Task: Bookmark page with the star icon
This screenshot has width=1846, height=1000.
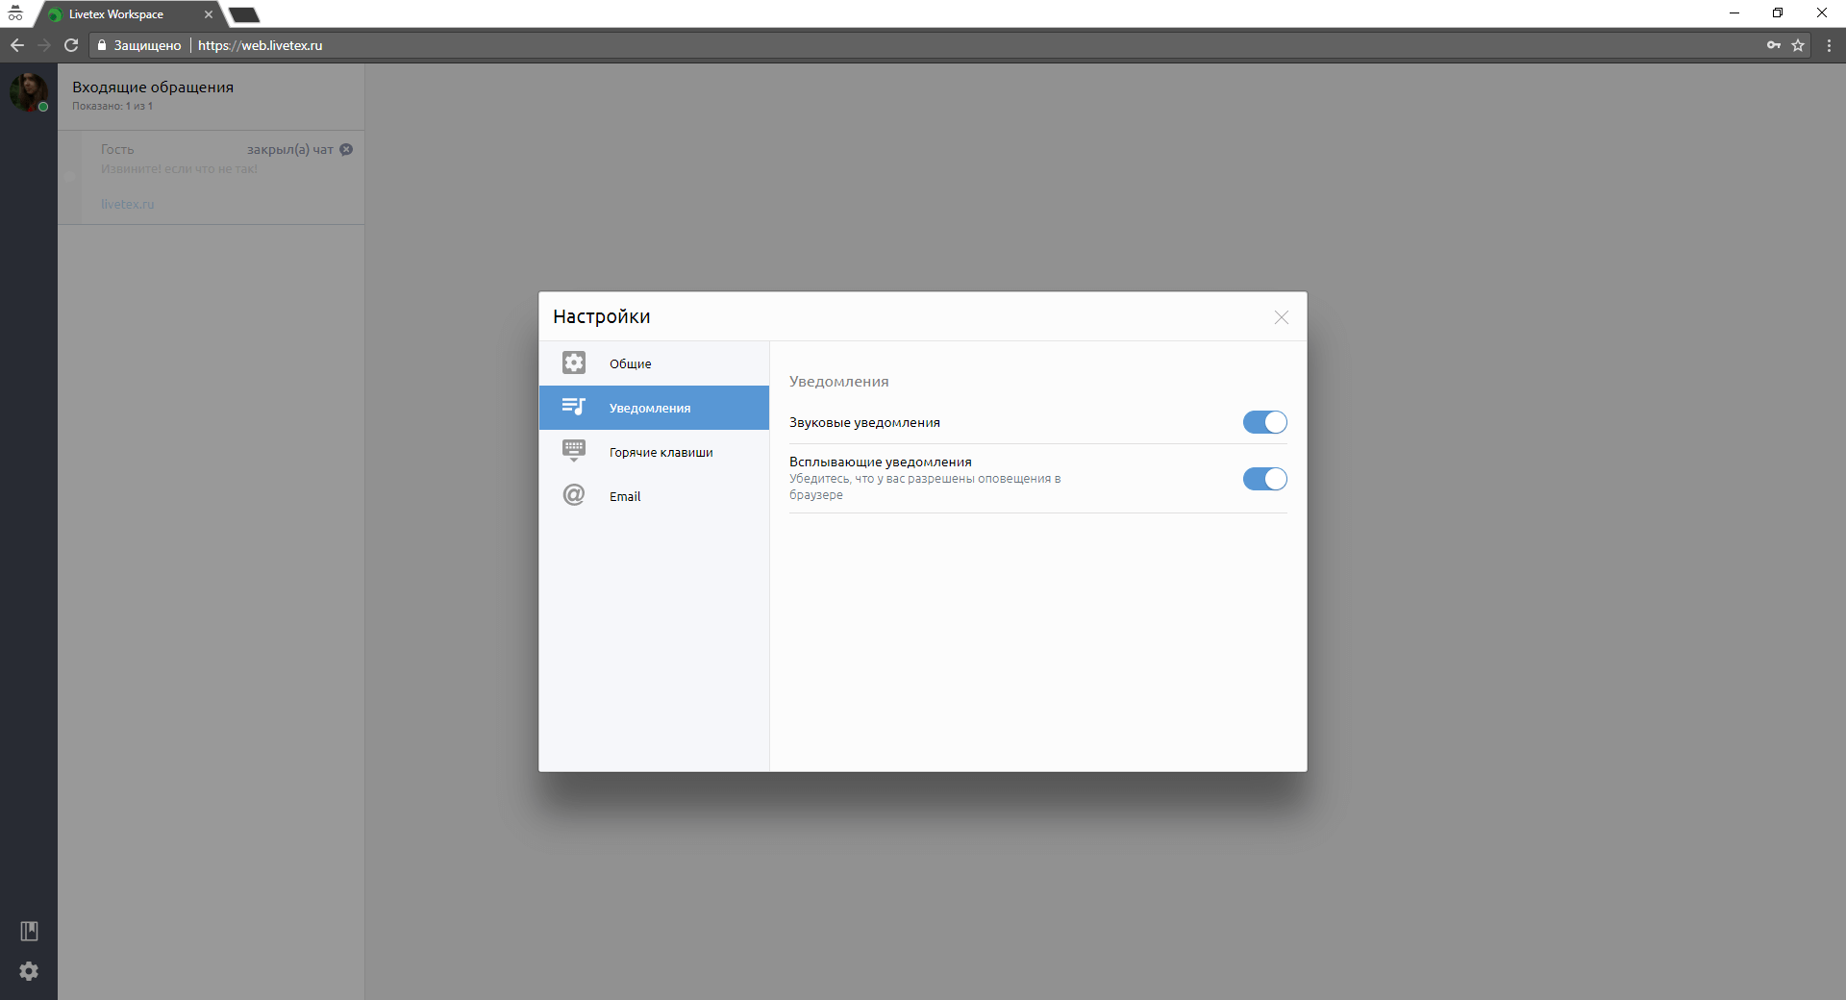Action: [x=1798, y=45]
